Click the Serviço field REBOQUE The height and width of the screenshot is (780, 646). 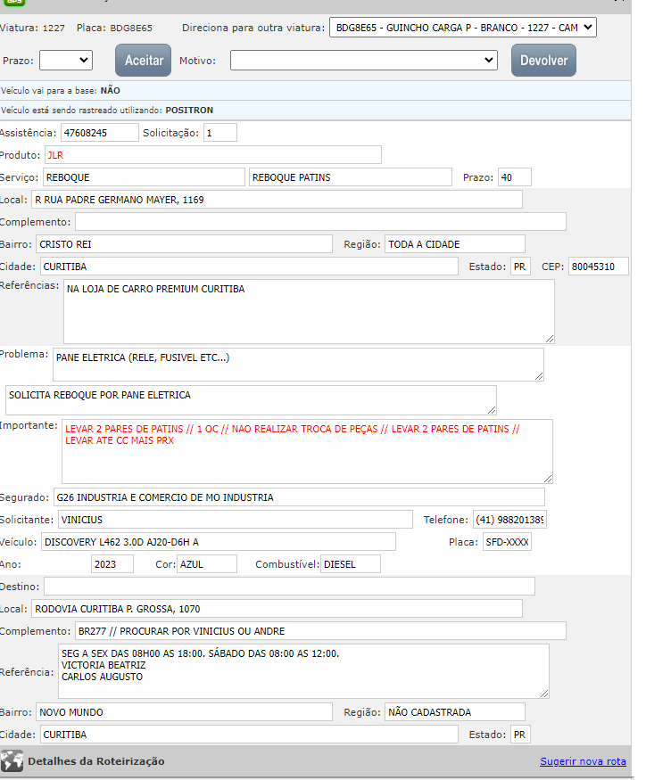144,177
